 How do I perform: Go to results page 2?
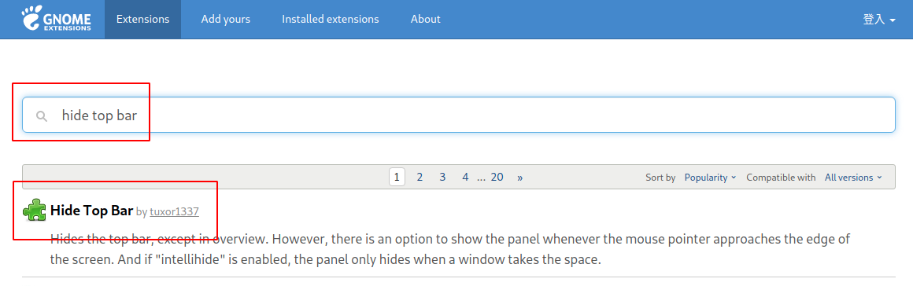(420, 178)
